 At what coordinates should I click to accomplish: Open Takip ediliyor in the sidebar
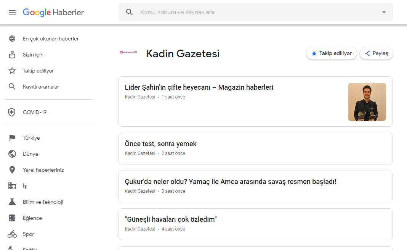coord(38,71)
